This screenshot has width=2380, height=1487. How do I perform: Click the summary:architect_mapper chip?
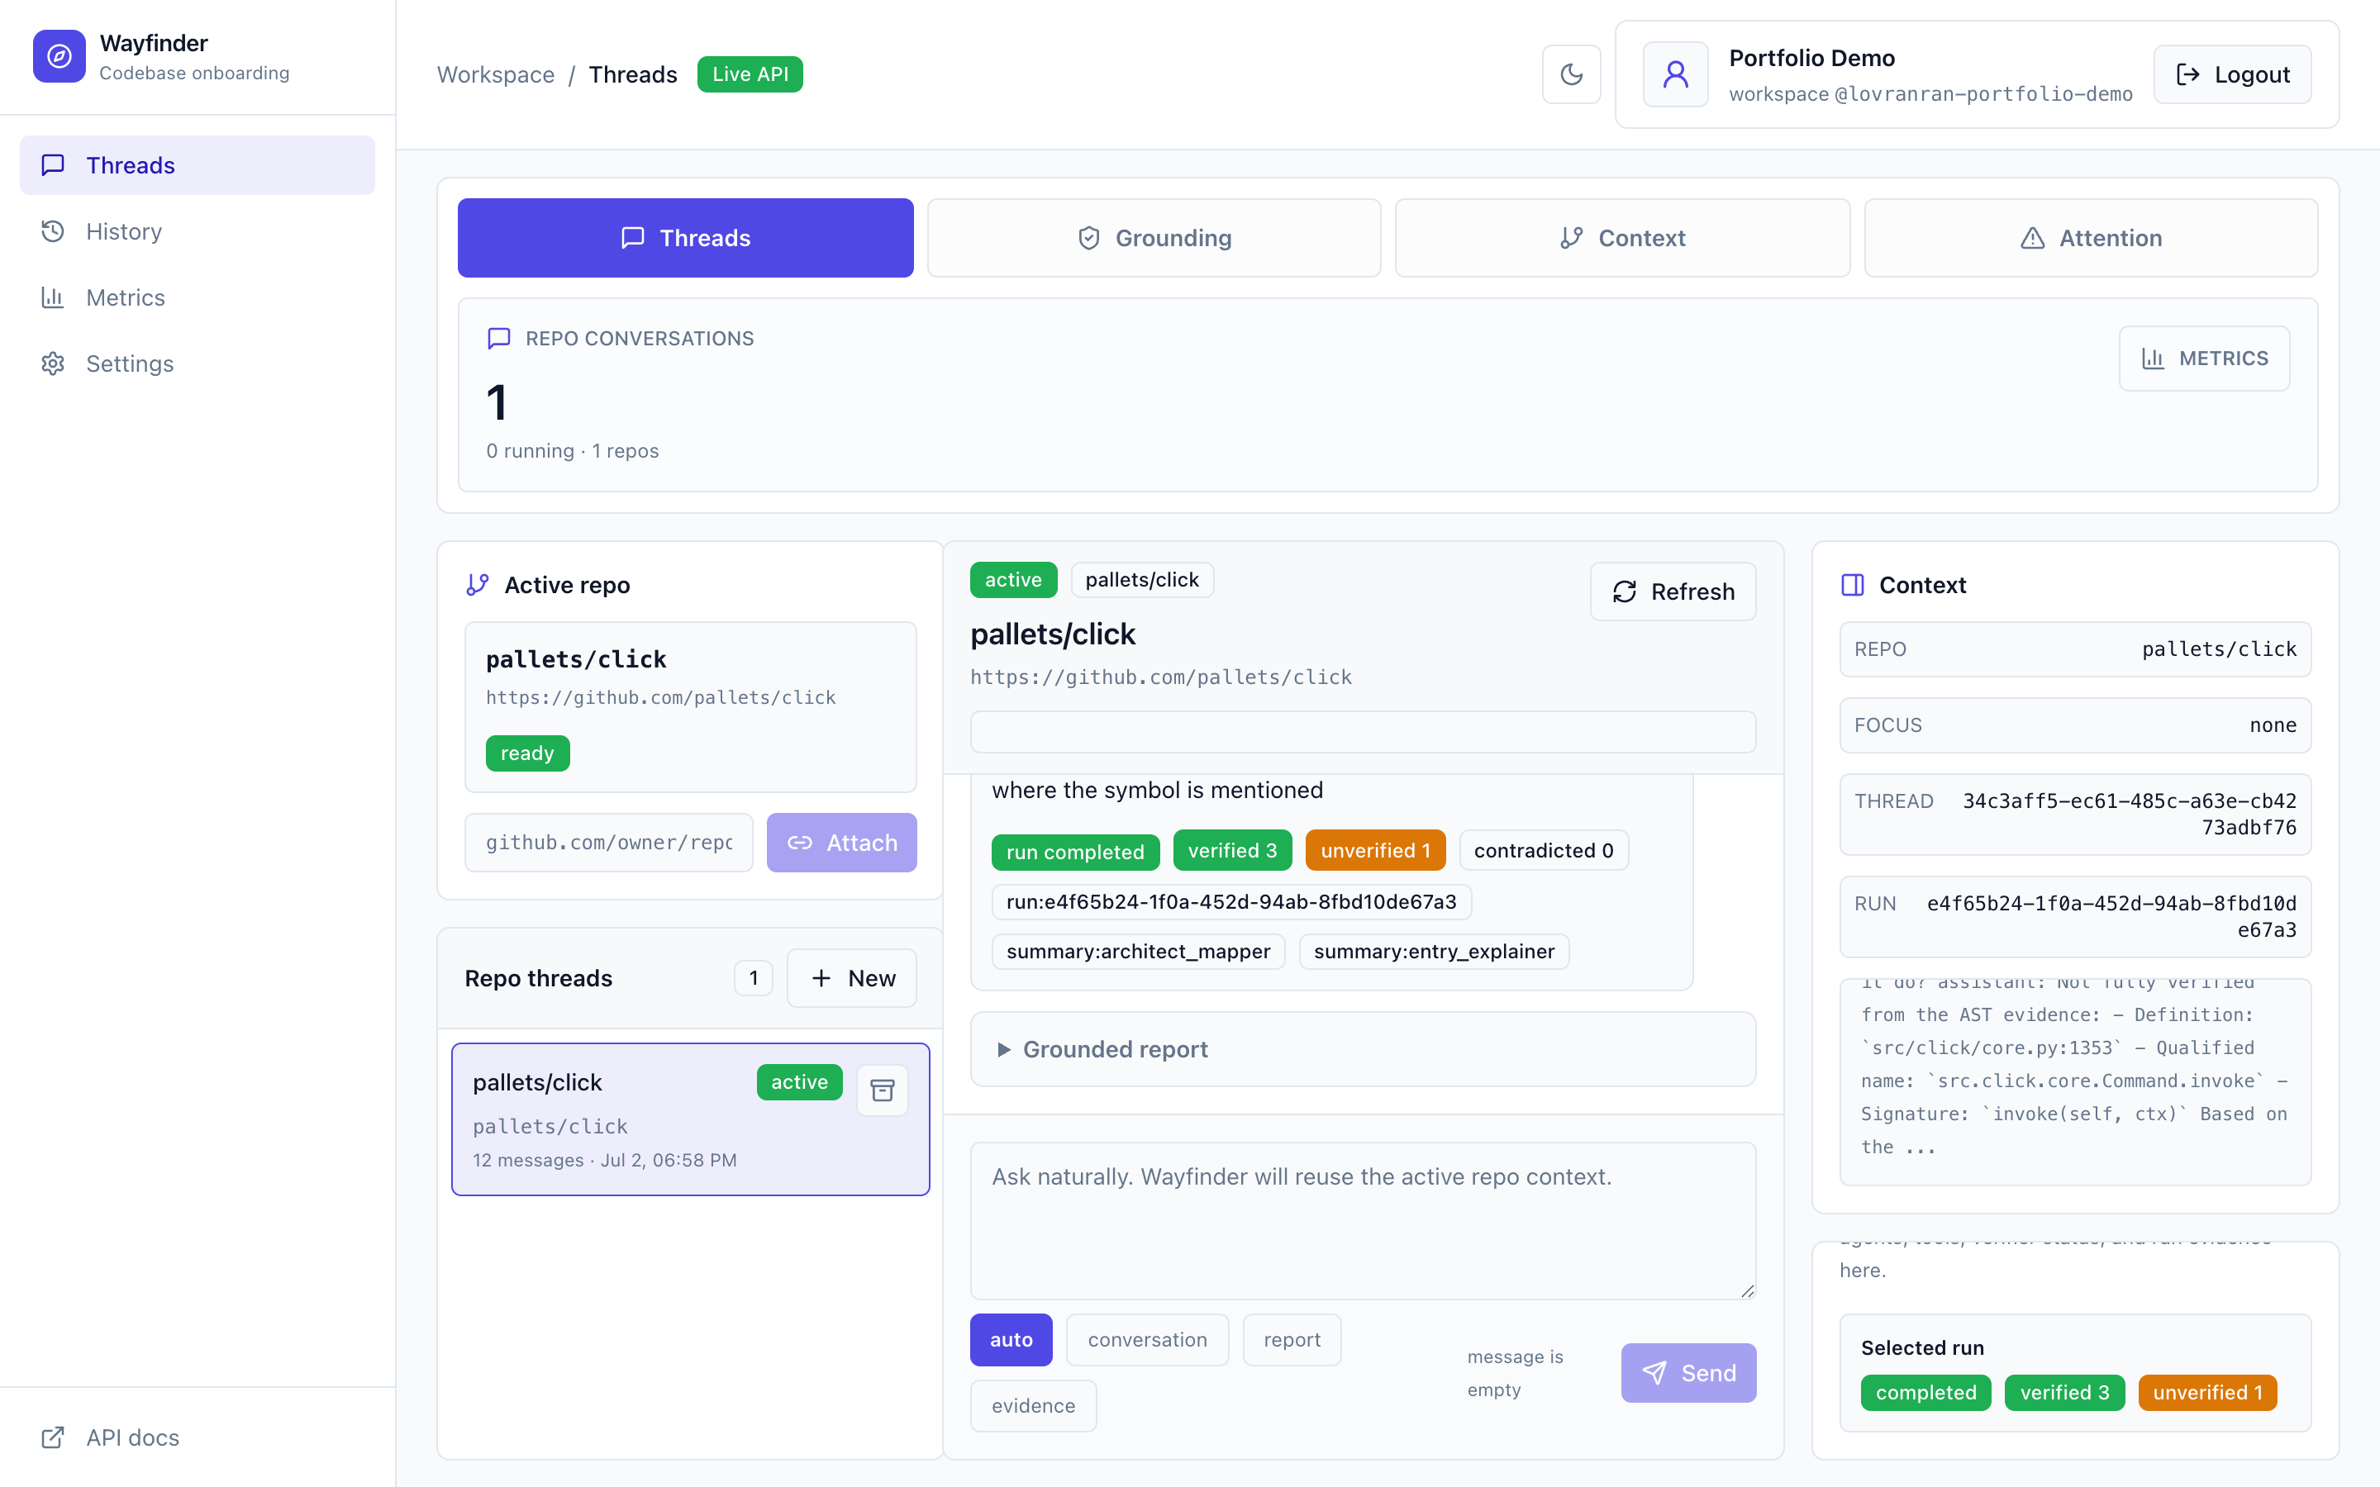tap(1138, 951)
